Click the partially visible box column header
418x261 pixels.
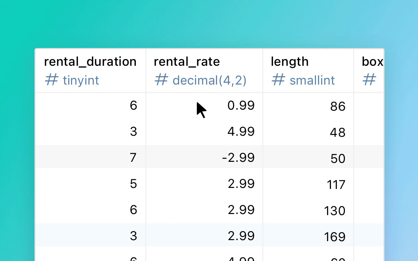tap(369, 71)
